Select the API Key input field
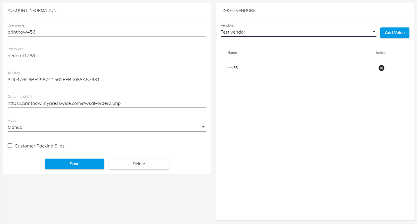 [107, 79]
